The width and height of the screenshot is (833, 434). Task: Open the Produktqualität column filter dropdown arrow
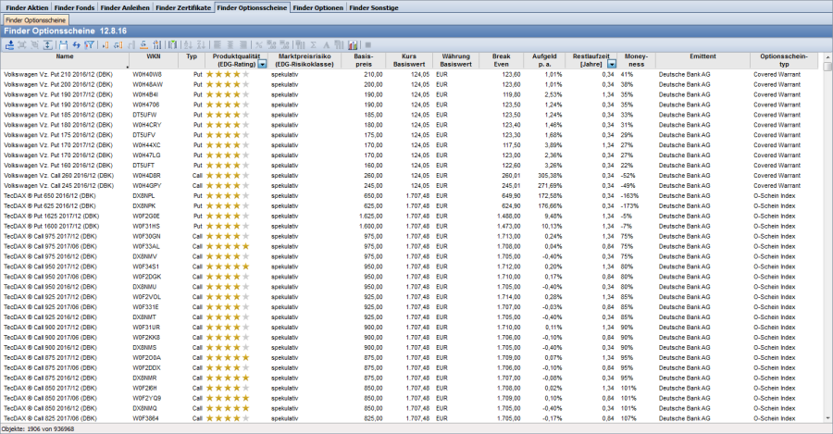click(x=263, y=64)
